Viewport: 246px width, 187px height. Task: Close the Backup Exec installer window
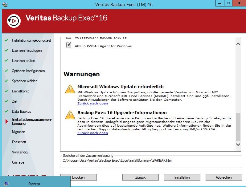pos(239,3)
